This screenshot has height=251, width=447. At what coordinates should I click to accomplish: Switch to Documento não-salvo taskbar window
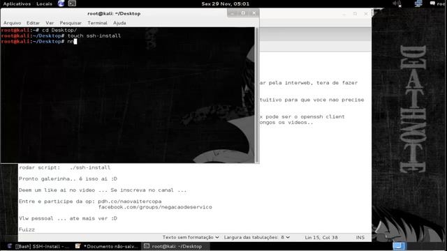click(x=107, y=246)
